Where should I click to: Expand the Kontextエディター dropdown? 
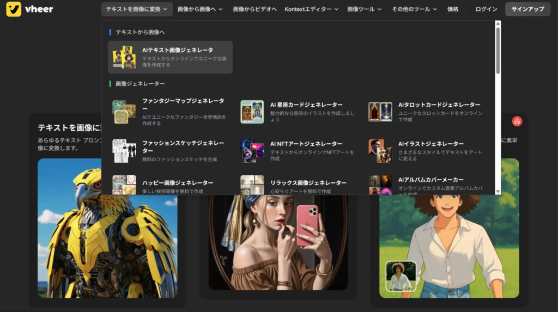311,9
